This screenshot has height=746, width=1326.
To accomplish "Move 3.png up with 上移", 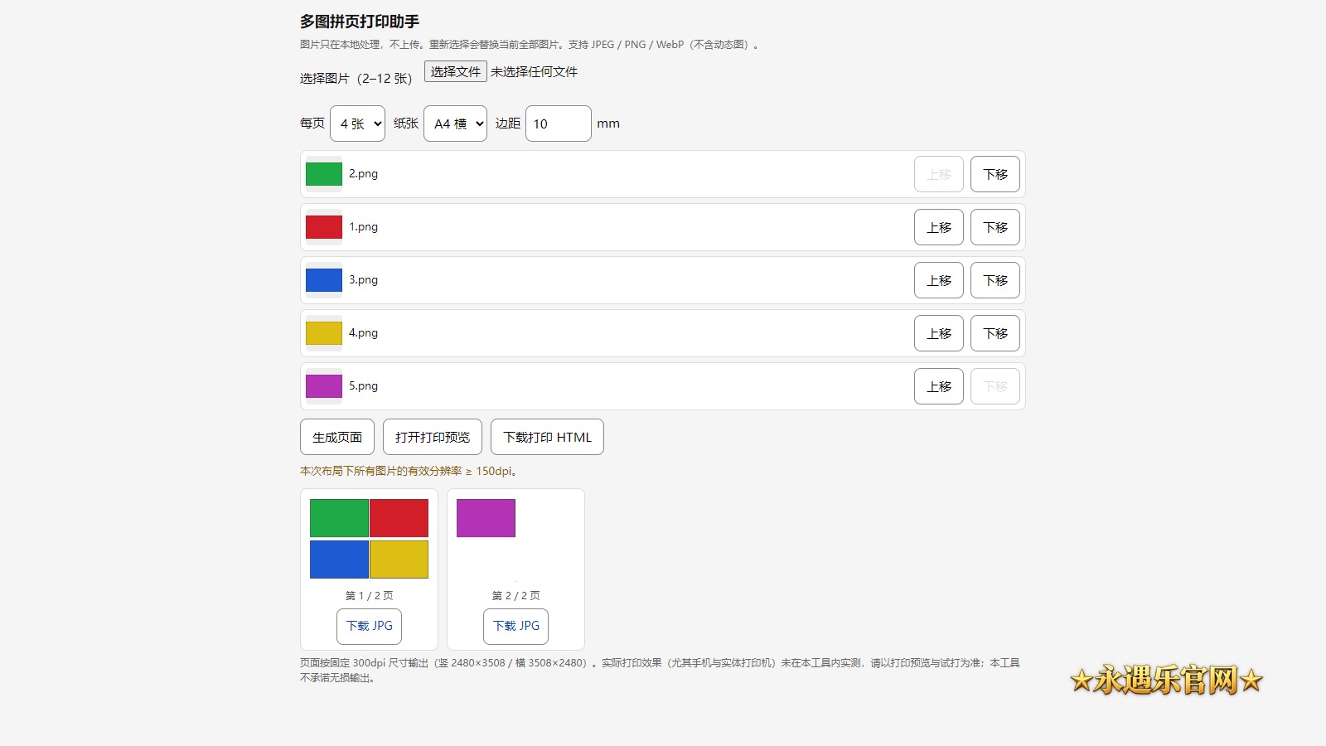I will [x=938, y=280].
